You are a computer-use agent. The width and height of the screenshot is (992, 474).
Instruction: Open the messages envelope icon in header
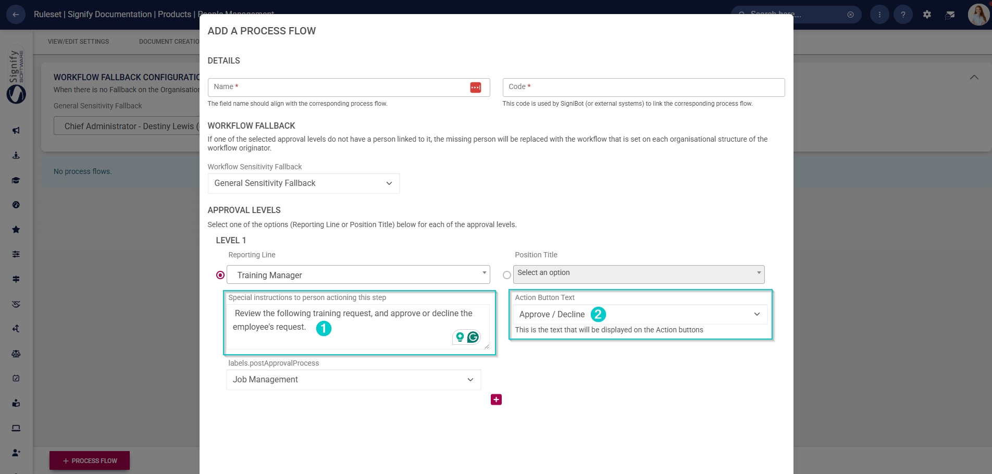(950, 15)
